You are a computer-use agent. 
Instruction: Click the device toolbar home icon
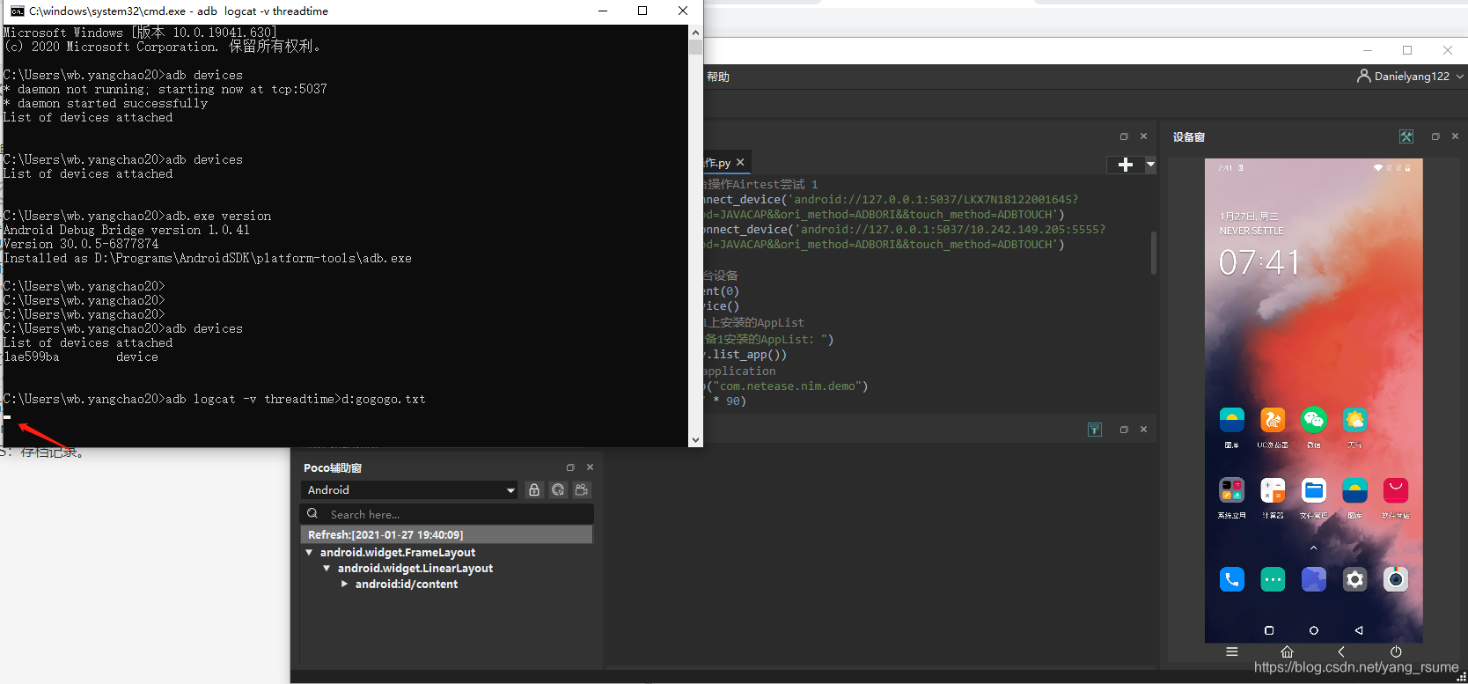tap(1287, 652)
